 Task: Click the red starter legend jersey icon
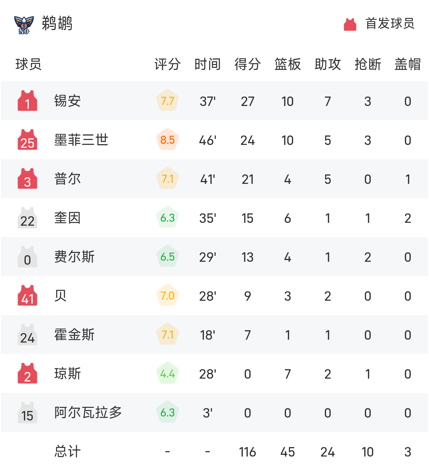coord(350,24)
